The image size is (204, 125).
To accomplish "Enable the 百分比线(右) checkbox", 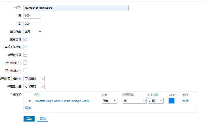I will pyautogui.click(x=25, y=71).
